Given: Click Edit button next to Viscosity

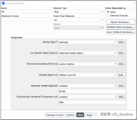Looking at the screenshot, I should click(x=122, y=75).
